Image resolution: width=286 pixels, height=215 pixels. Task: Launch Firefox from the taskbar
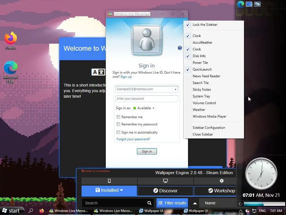(42, 211)
